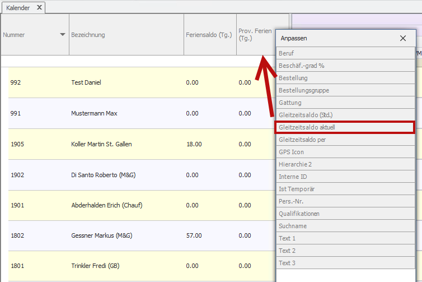Image resolution: width=422 pixels, height=282 pixels.
Task: Select the Bestellungsgruppe entry
Action: [345, 90]
